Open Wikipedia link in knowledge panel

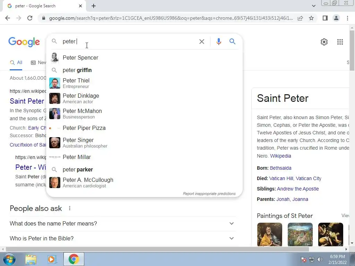[x=280, y=156]
